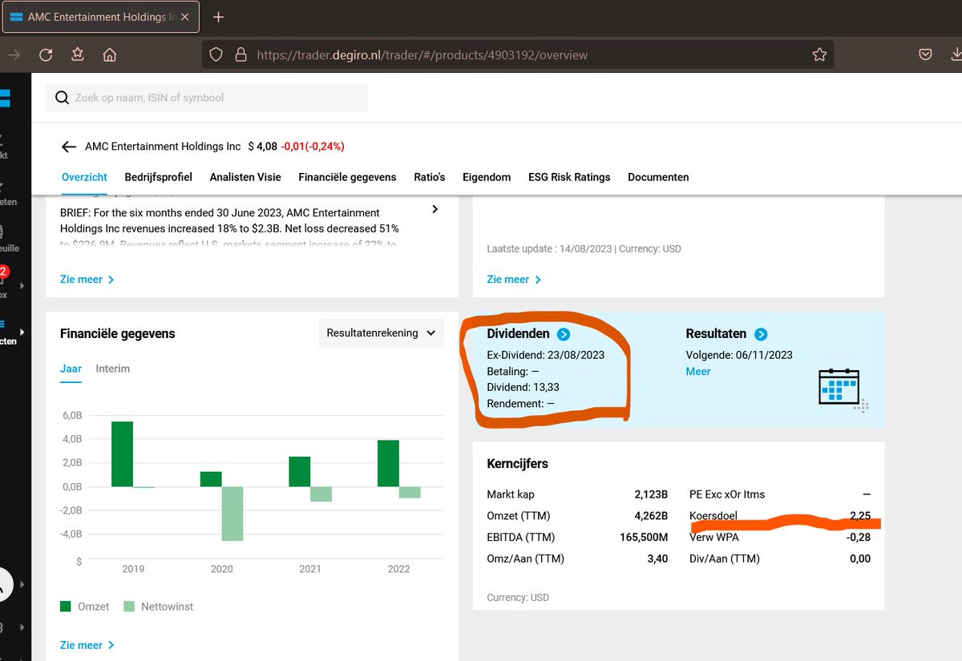Screen dimensions: 962x661
Task: Open the Dividenden blue arrow icon
Action: [x=564, y=334]
